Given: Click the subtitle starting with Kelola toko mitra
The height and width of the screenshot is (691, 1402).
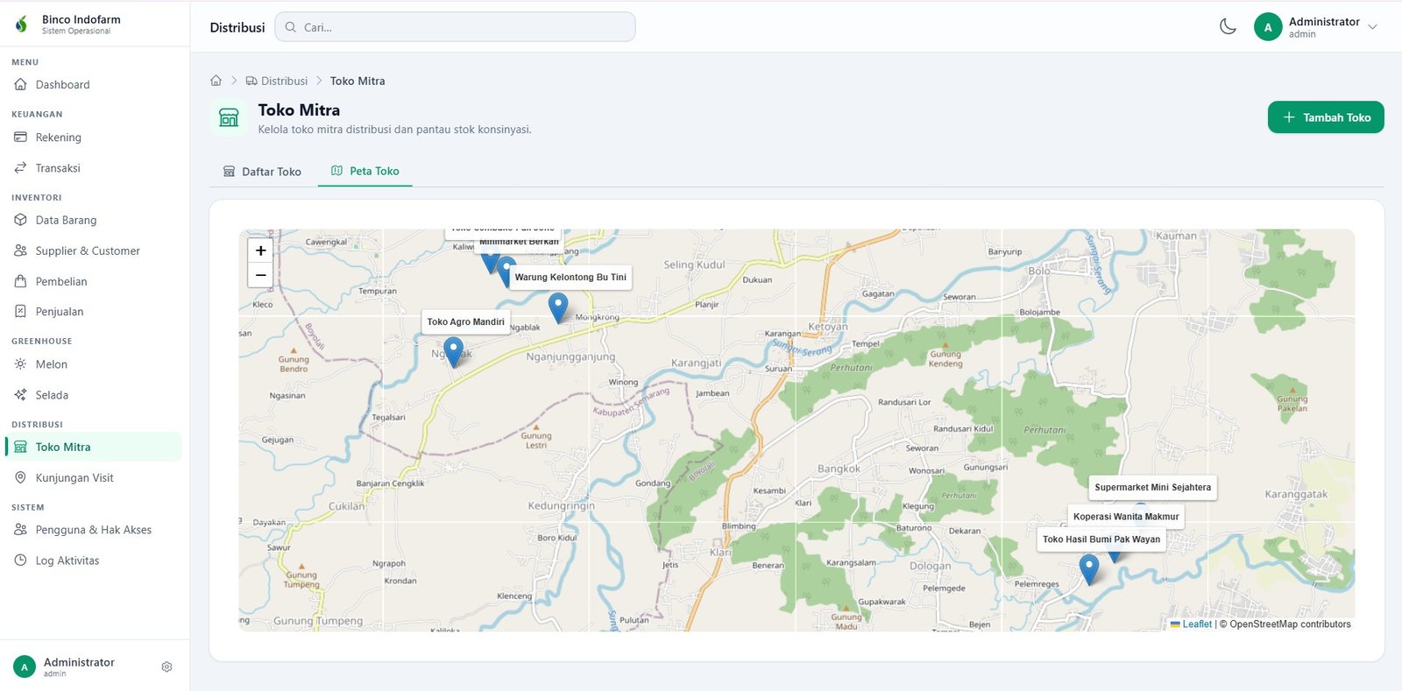Looking at the screenshot, I should 394,130.
